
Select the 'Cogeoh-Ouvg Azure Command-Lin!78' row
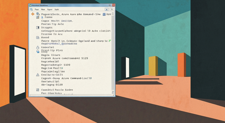click(66, 78)
